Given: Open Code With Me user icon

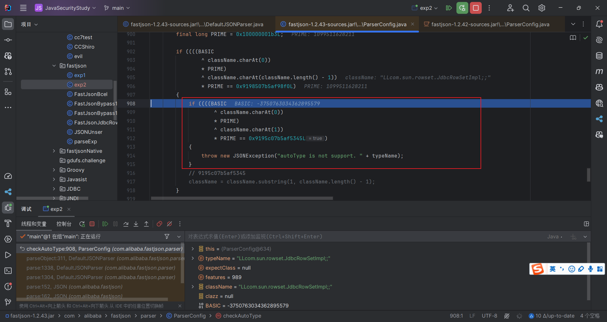Looking at the screenshot, I should 510,8.
